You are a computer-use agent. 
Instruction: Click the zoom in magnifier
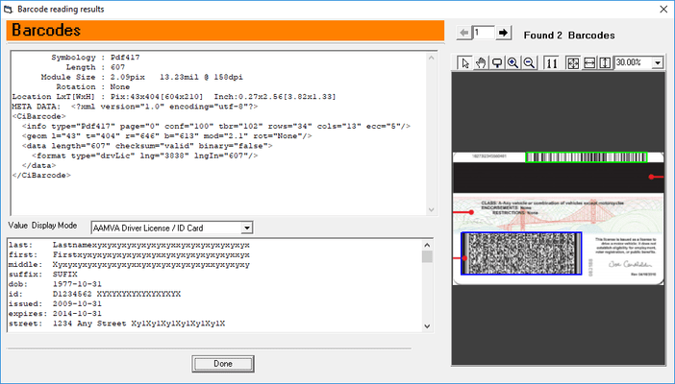pyautogui.click(x=512, y=62)
